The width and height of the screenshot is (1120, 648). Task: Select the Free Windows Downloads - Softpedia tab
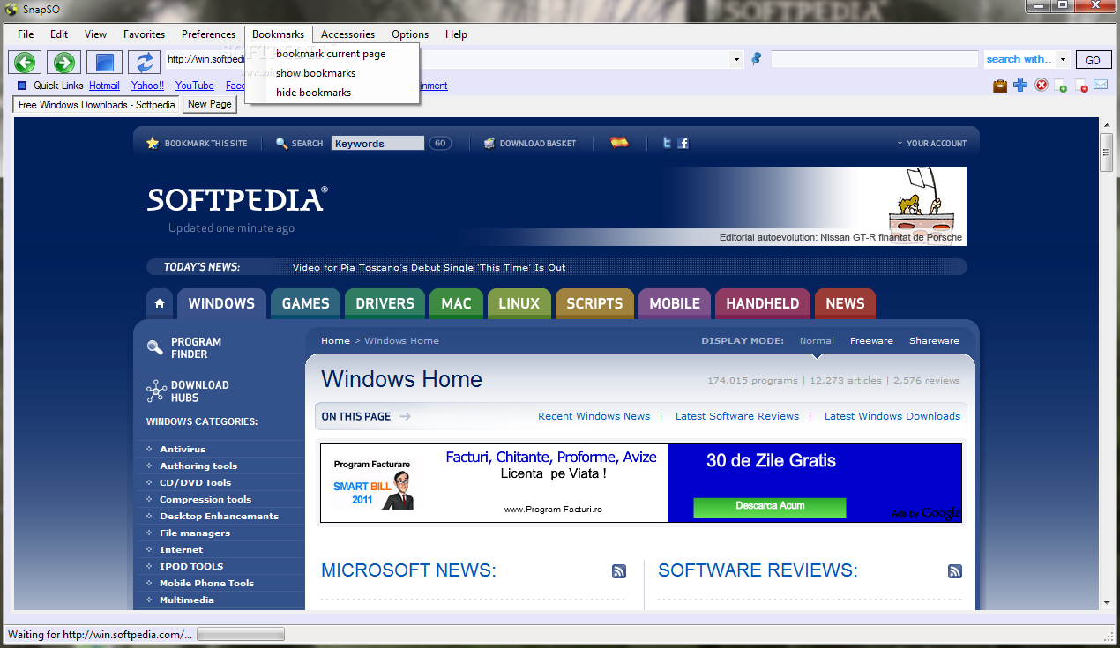[97, 104]
